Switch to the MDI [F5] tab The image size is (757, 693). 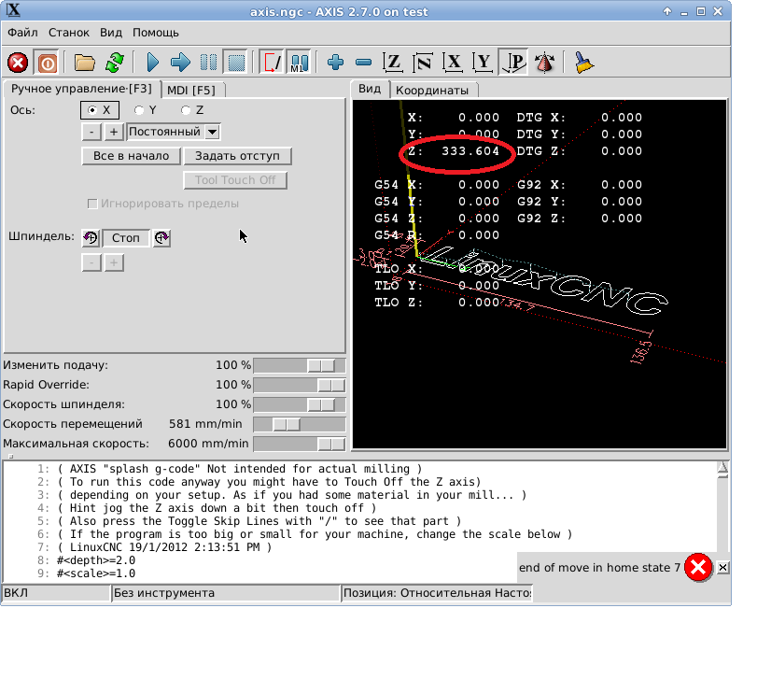tap(191, 91)
